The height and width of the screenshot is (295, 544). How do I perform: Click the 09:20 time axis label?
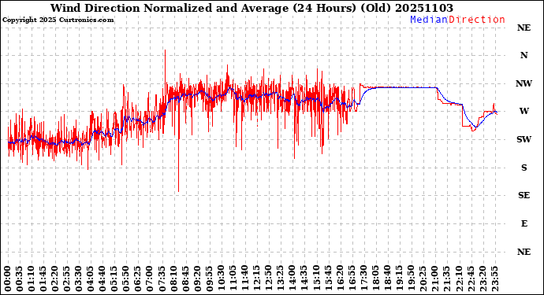pyautogui.click(x=197, y=279)
